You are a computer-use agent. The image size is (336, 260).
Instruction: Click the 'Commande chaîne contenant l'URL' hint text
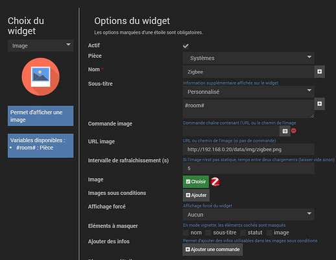click(239, 123)
